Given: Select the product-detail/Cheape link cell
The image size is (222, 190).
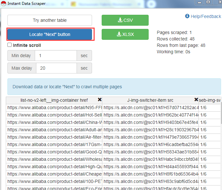Looking at the screenshot, I should click(x=54, y=174).
